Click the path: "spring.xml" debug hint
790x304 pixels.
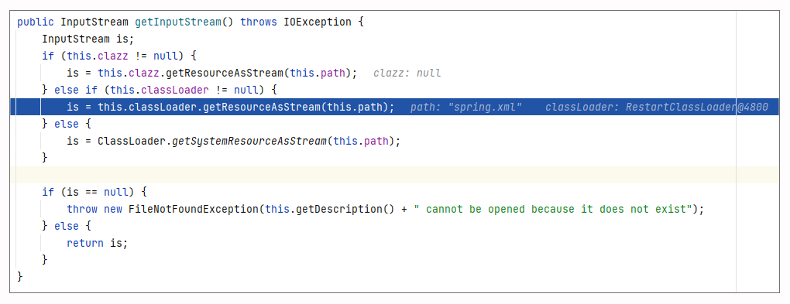[466, 108]
